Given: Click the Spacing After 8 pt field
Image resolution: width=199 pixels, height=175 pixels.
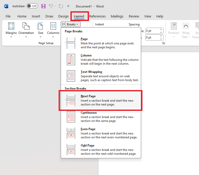Looking at the screenshot, I should pos(152,37).
